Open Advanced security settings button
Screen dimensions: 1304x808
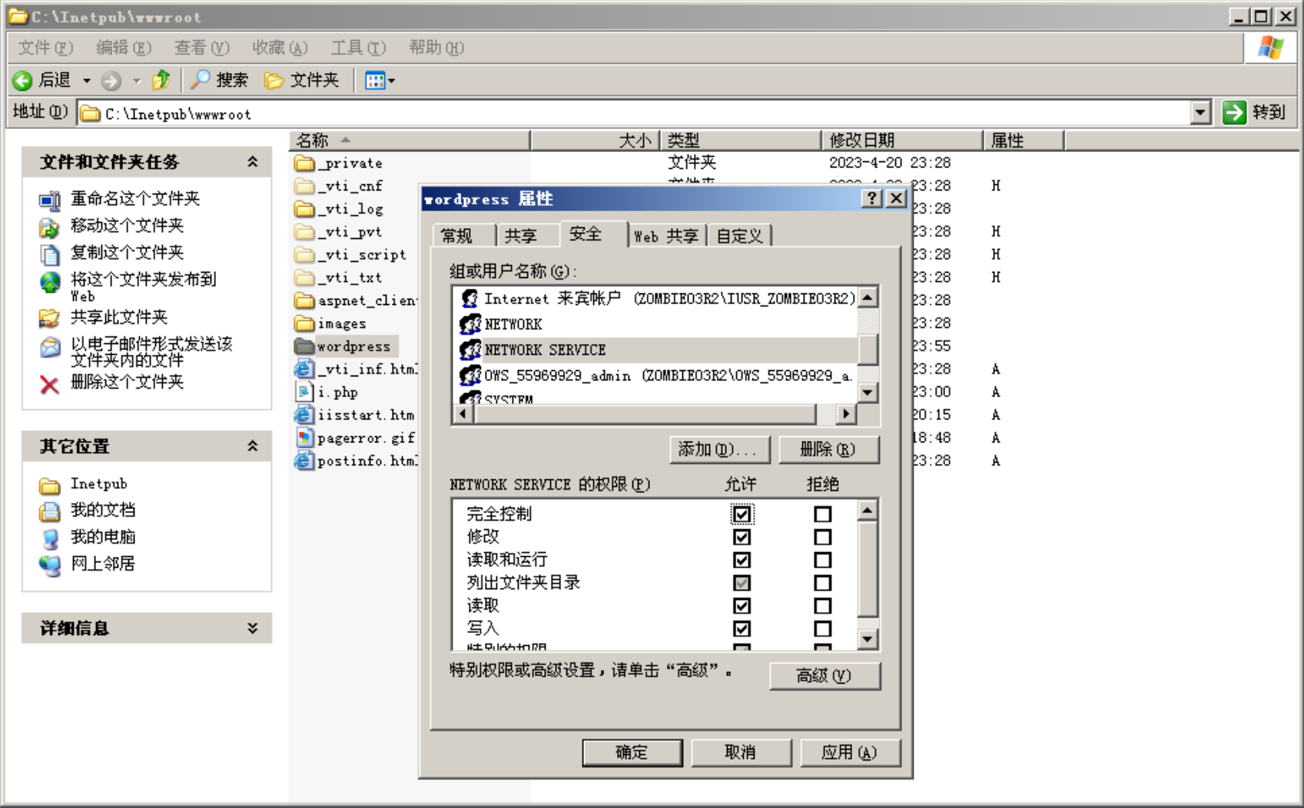pyautogui.click(x=825, y=675)
